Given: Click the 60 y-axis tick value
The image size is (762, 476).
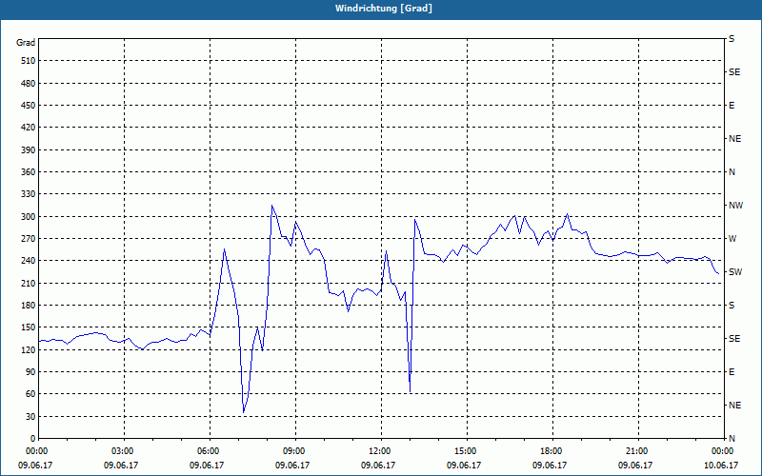Looking at the screenshot, I should pos(30,393).
